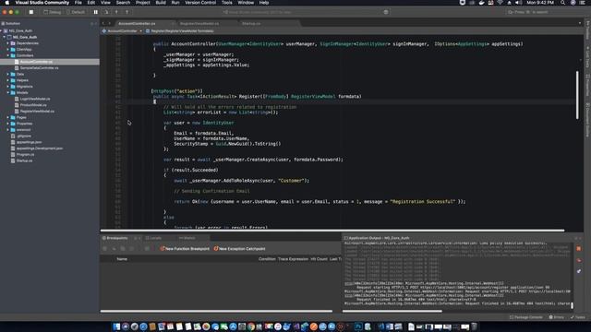
Task: Select the .gitignore file
Action: pyautogui.click(x=23, y=136)
